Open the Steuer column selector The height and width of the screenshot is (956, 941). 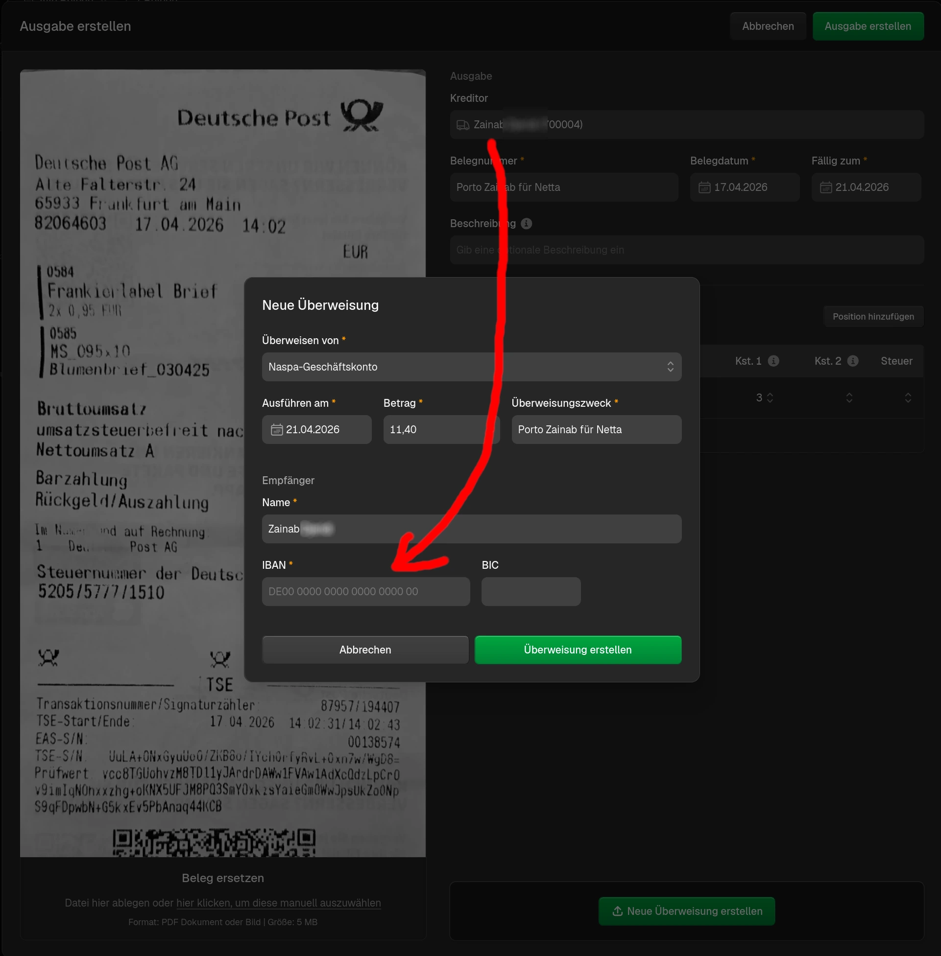click(x=908, y=397)
